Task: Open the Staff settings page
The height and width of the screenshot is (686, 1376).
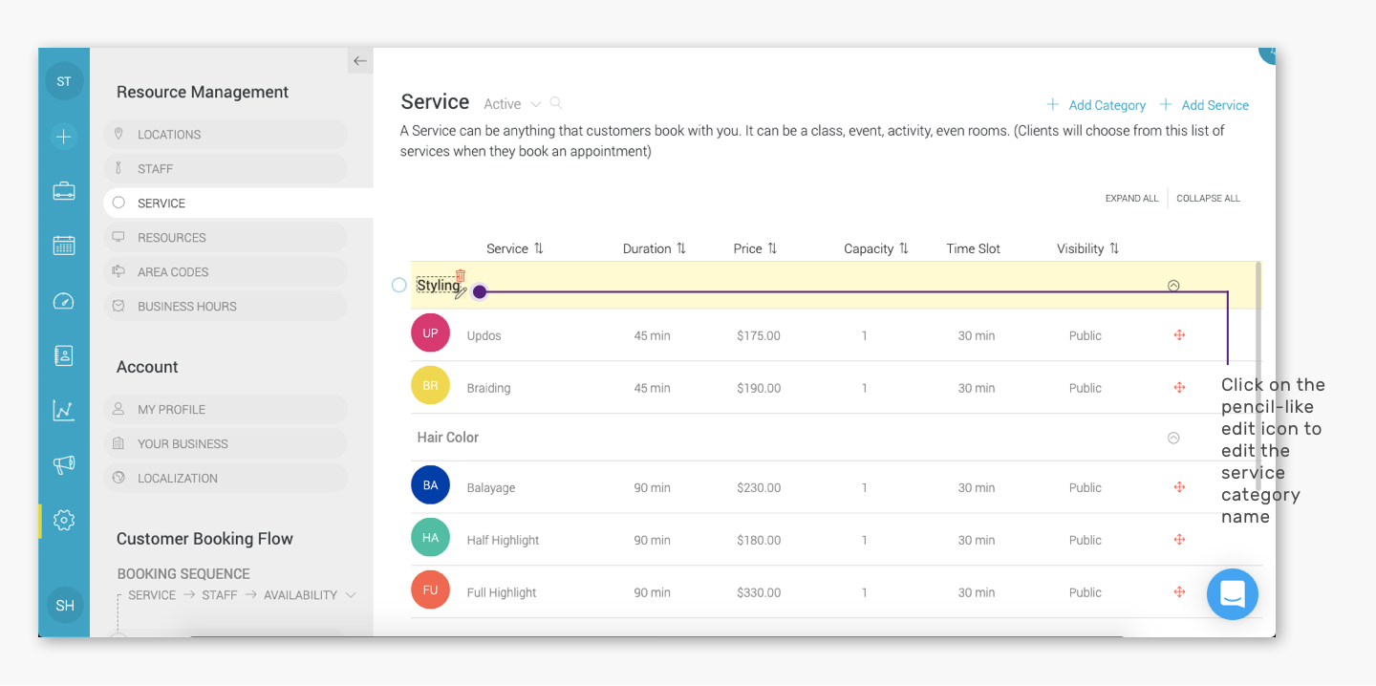Action: pyautogui.click(x=226, y=169)
